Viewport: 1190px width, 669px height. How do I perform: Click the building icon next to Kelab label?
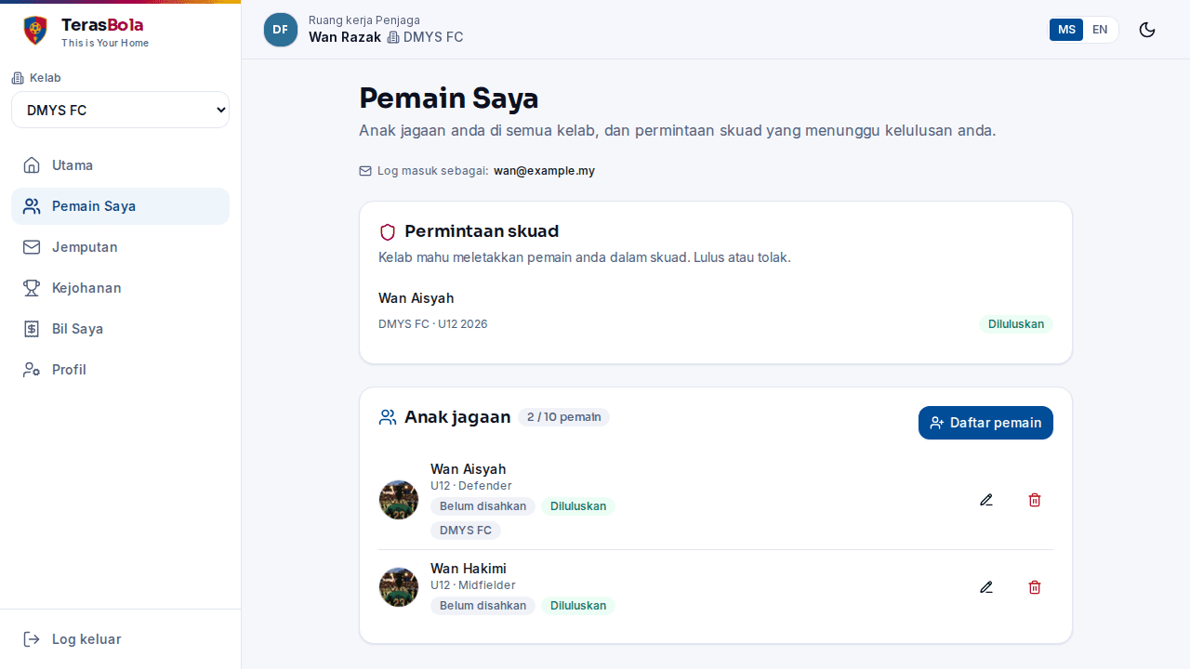point(18,78)
